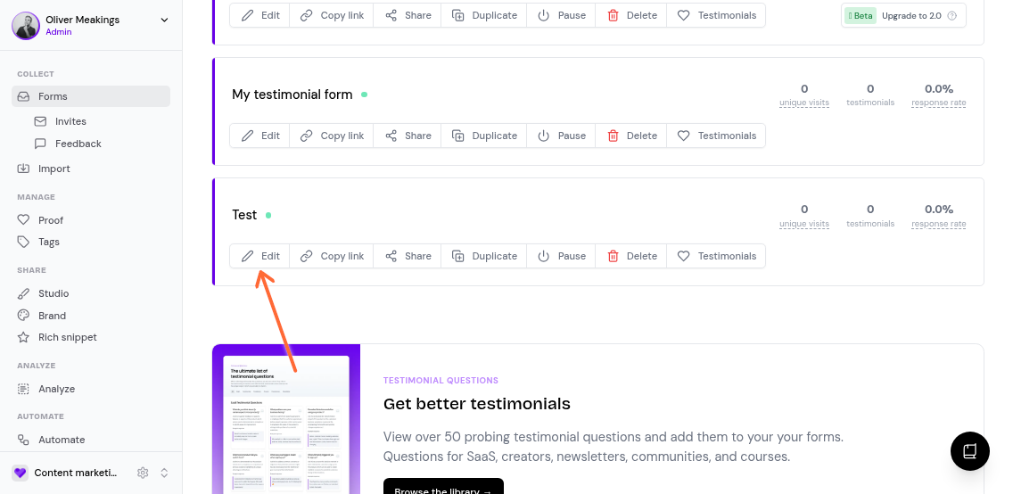Screen dimensions: 1013x494
Task: Click the info icon next to Upgrade to 2.0
Action: (x=952, y=16)
